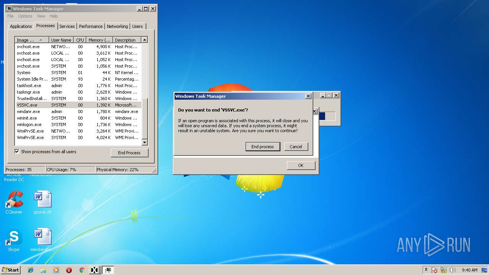Image resolution: width=489 pixels, height=275 pixels.
Task: Select the WmiPrvSE.exe row using 3,264 K
Action: [78, 131]
